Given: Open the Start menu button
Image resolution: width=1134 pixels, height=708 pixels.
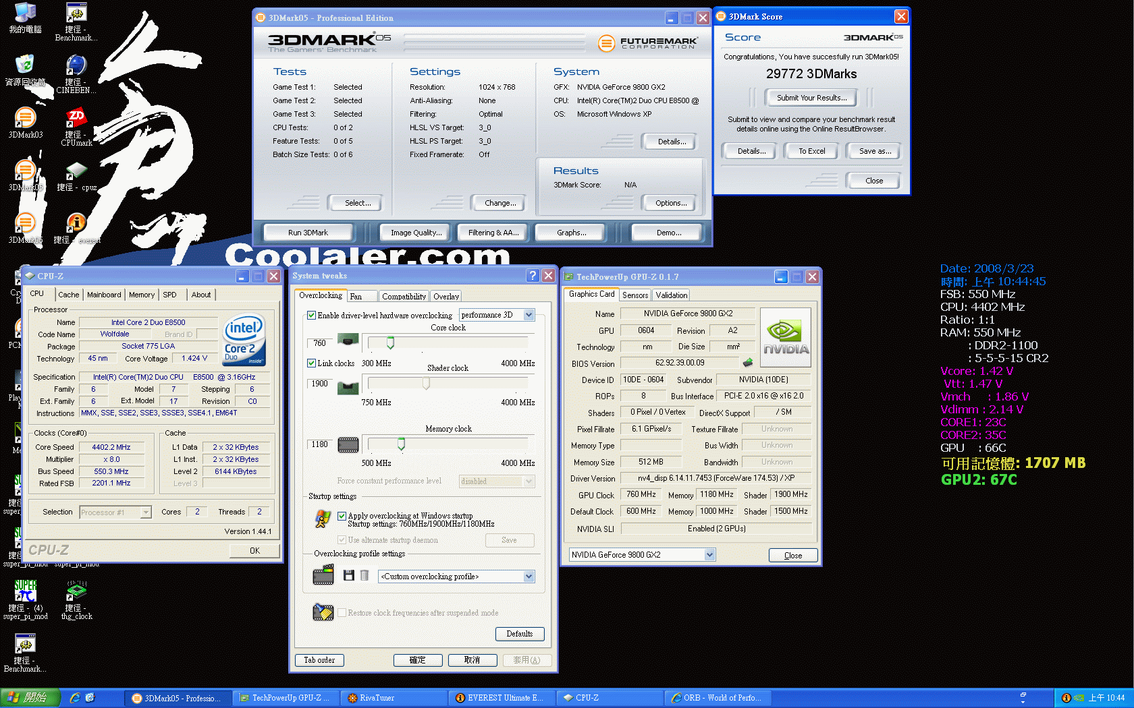Looking at the screenshot, I should tap(30, 698).
